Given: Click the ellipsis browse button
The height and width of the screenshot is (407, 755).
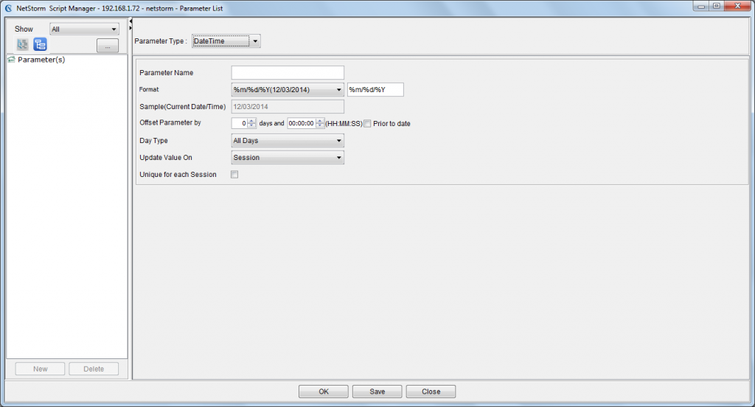Looking at the screenshot, I should click(x=108, y=46).
